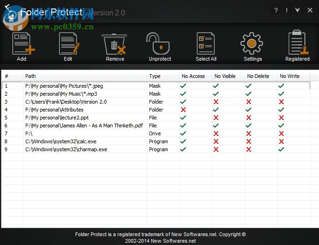Click the Remove trash icon
The height and width of the screenshot is (245, 319).
tap(114, 44)
